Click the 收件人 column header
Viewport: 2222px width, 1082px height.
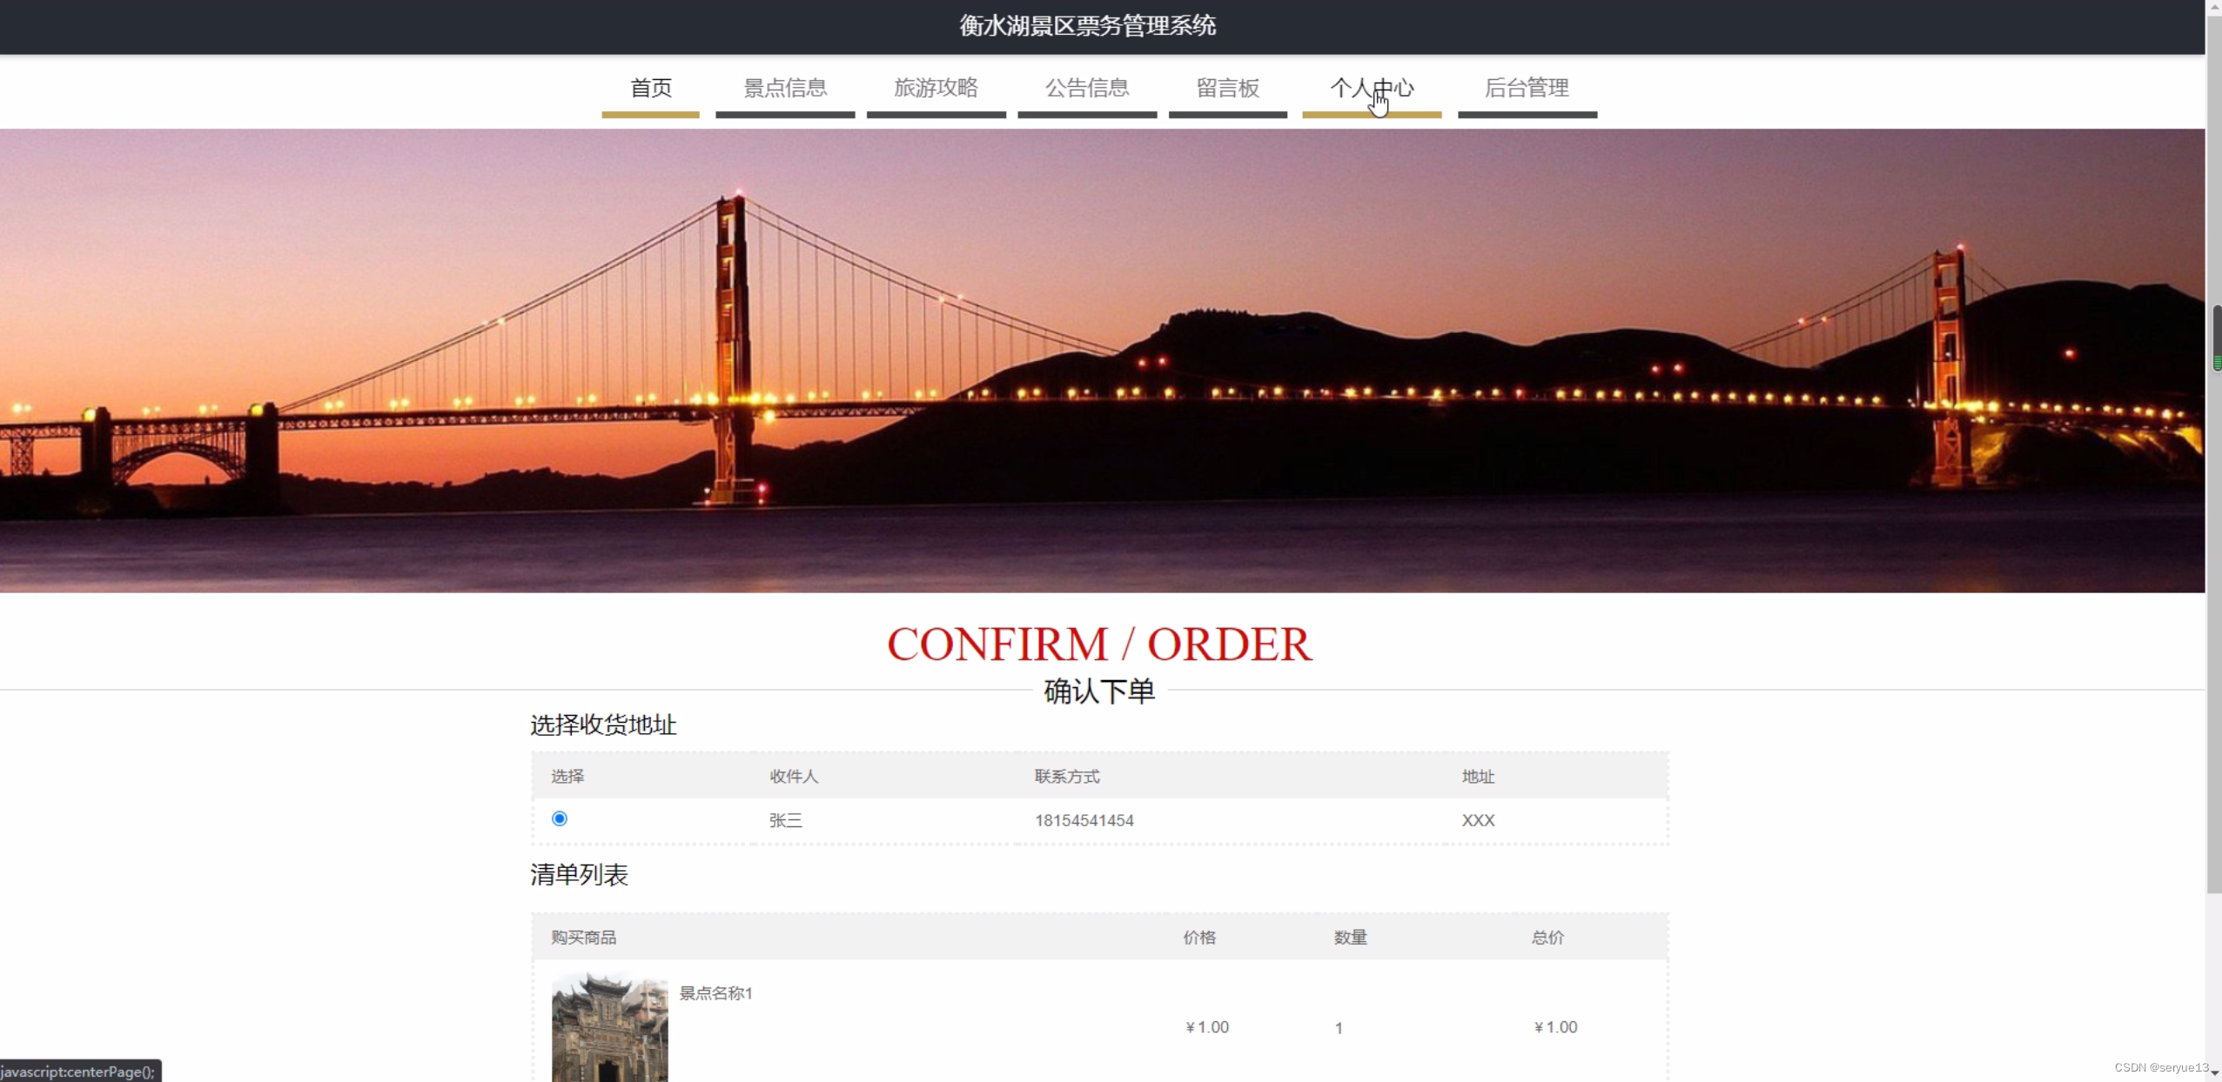tap(793, 777)
